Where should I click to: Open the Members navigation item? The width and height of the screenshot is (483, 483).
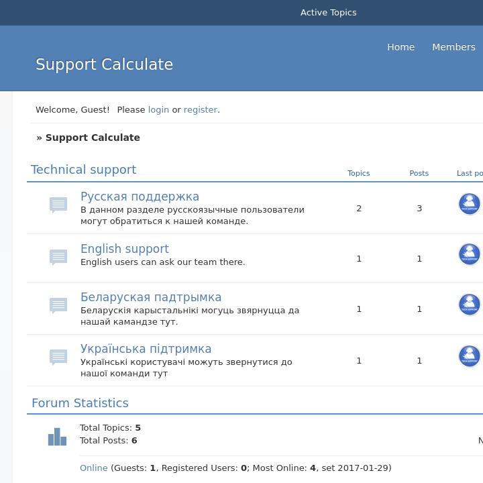point(453,47)
